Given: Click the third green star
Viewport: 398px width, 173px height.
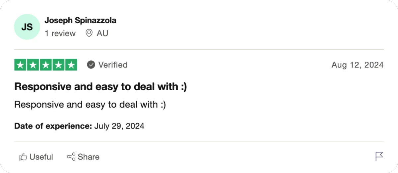Looking at the screenshot, I should tap(46, 65).
